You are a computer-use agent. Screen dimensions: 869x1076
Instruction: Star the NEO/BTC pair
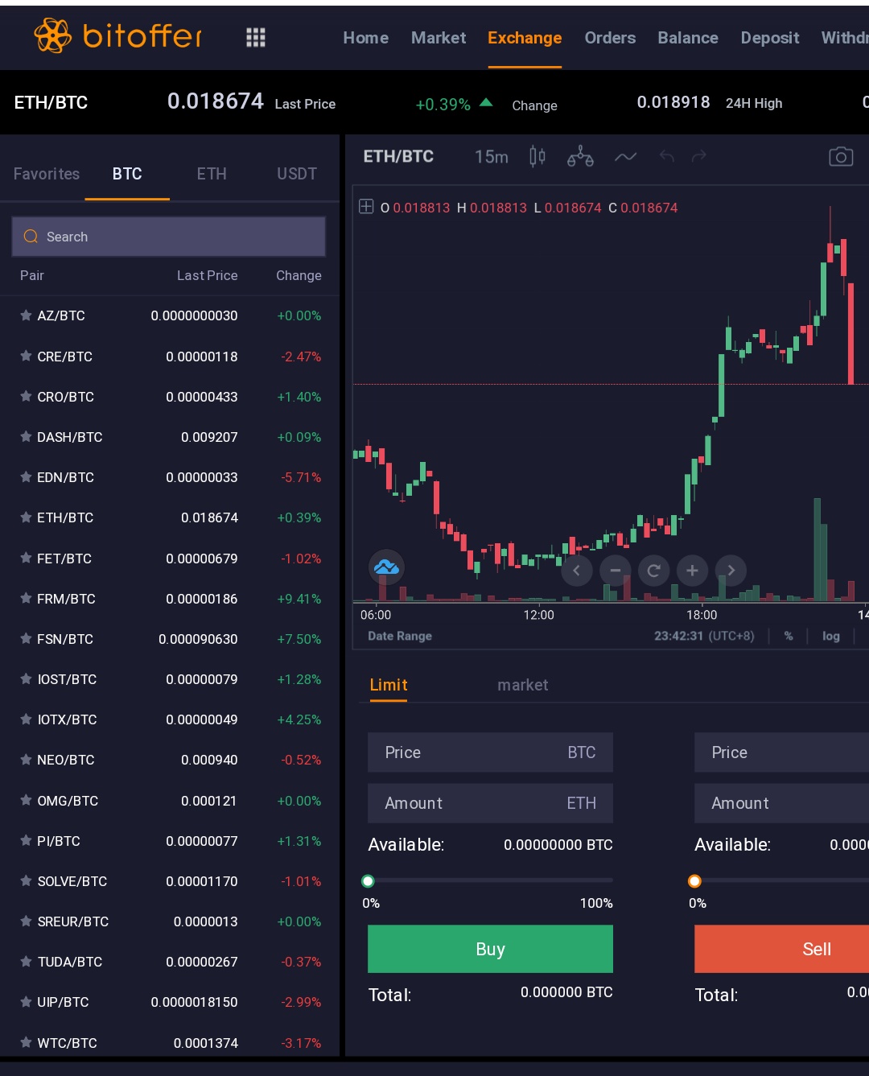pos(26,759)
